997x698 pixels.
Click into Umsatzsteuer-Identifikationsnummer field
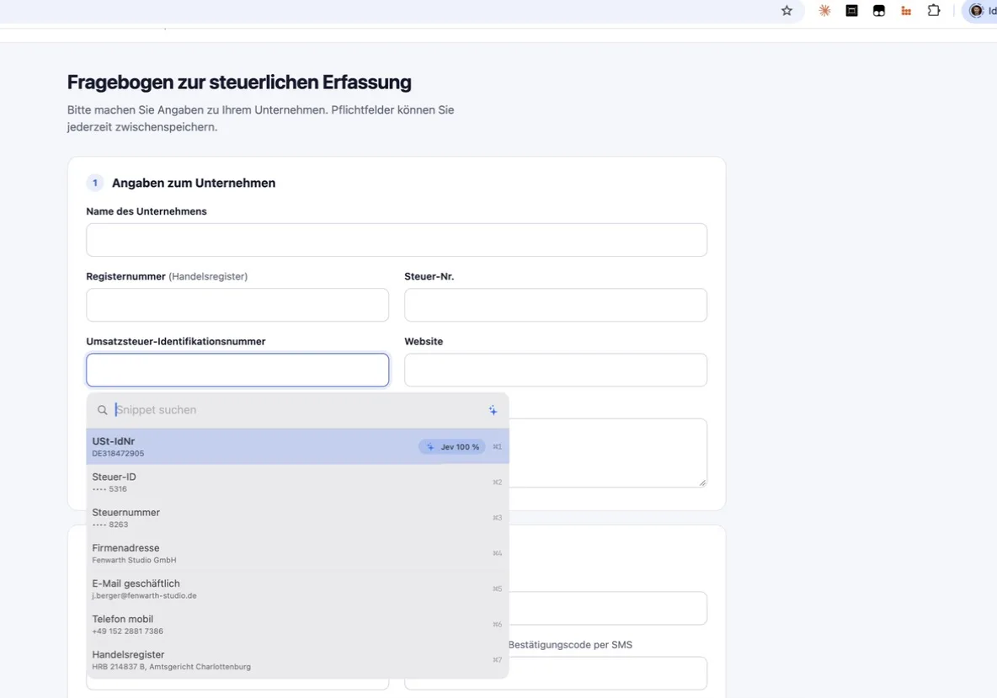(x=237, y=370)
